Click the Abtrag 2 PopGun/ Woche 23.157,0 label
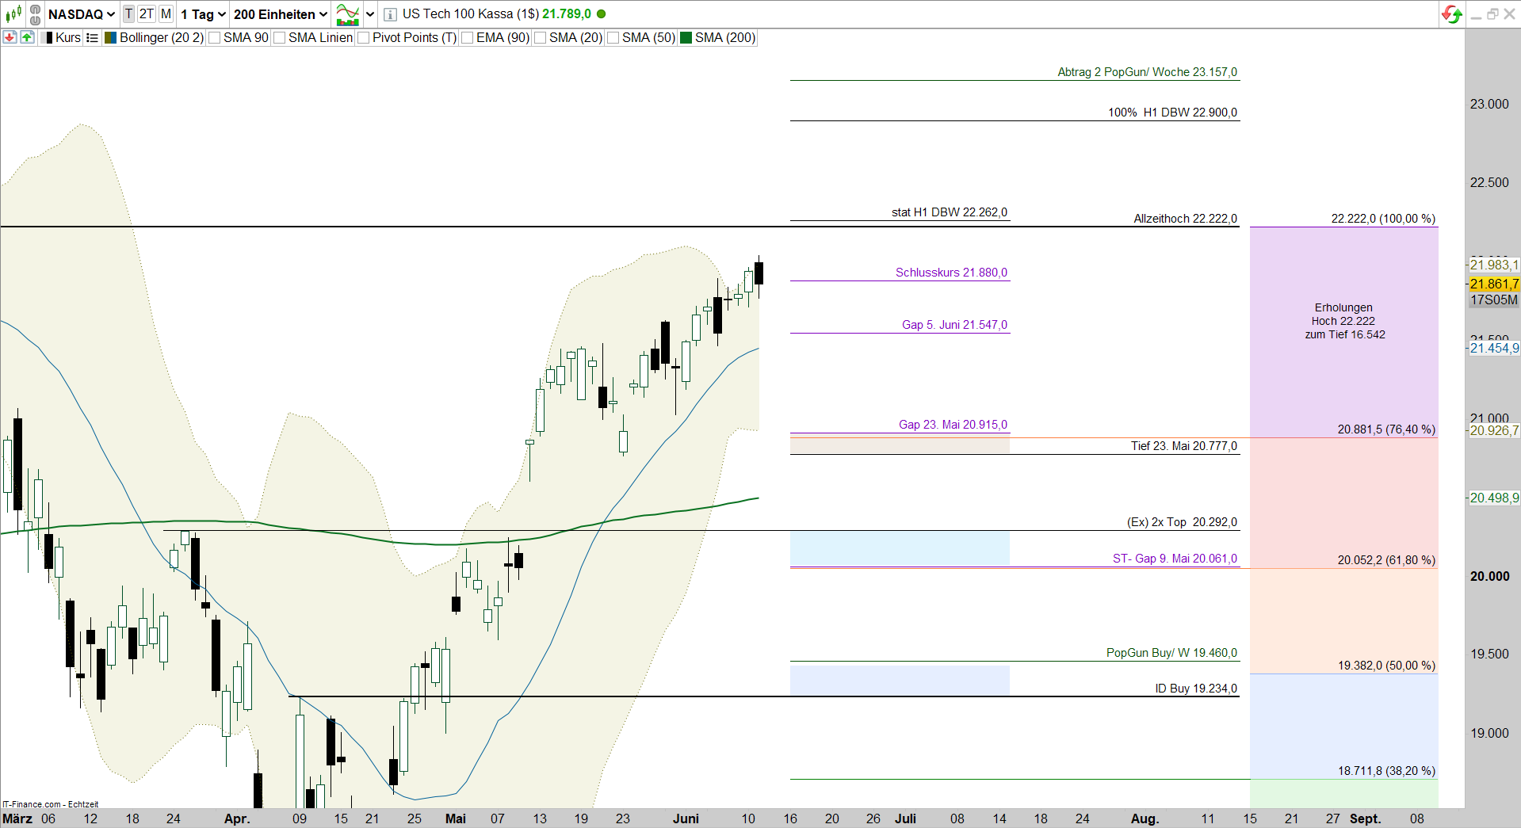The height and width of the screenshot is (828, 1521). (x=1147, y=72)
